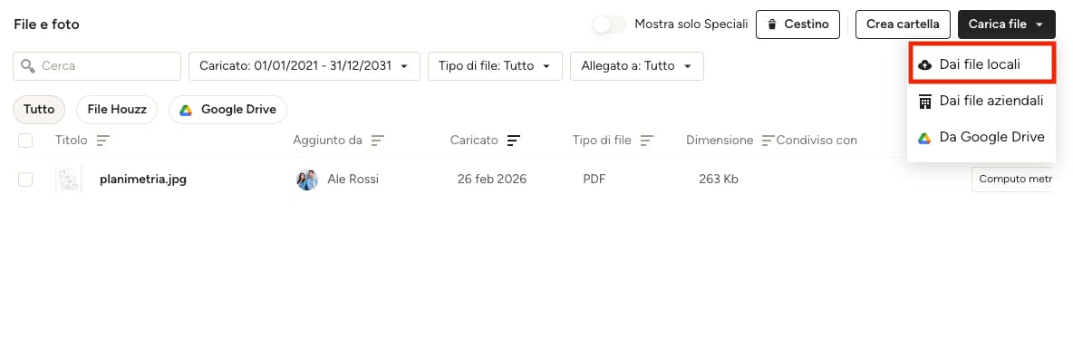Image resolution: width=1073 pixels, height=341 pixels.
Task: Sort files by Titolo column icon
Action: click(x=102, y=141)
